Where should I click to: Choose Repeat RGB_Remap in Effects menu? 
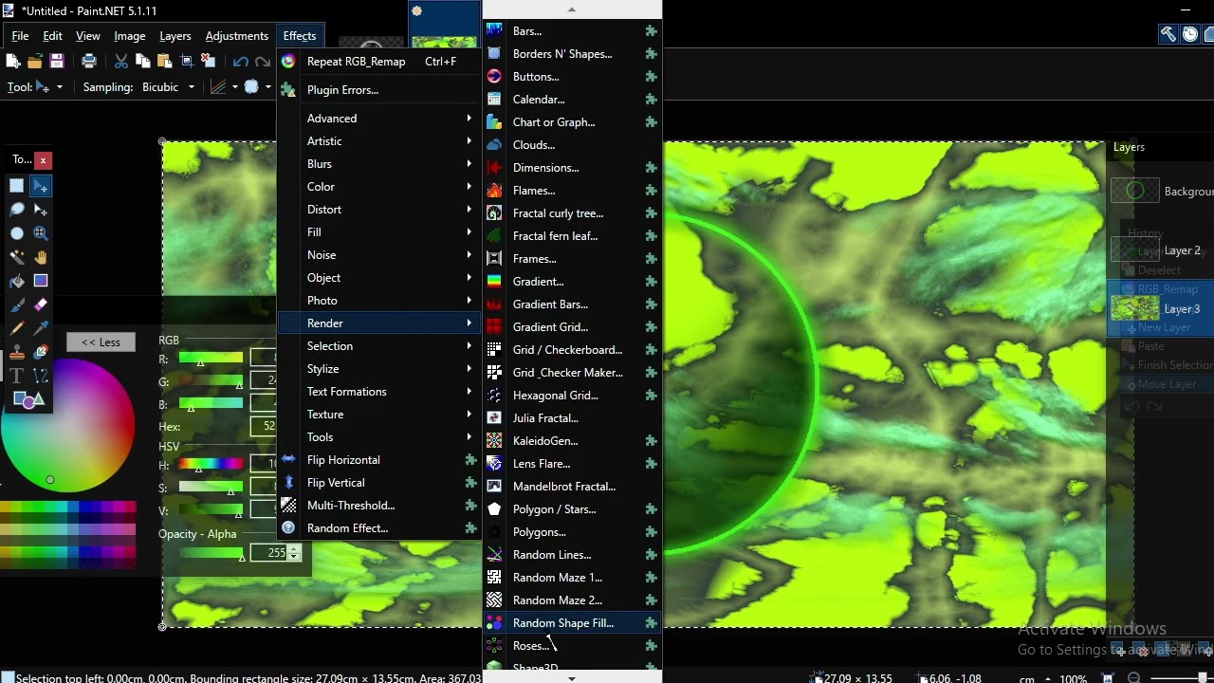(380, 62)
